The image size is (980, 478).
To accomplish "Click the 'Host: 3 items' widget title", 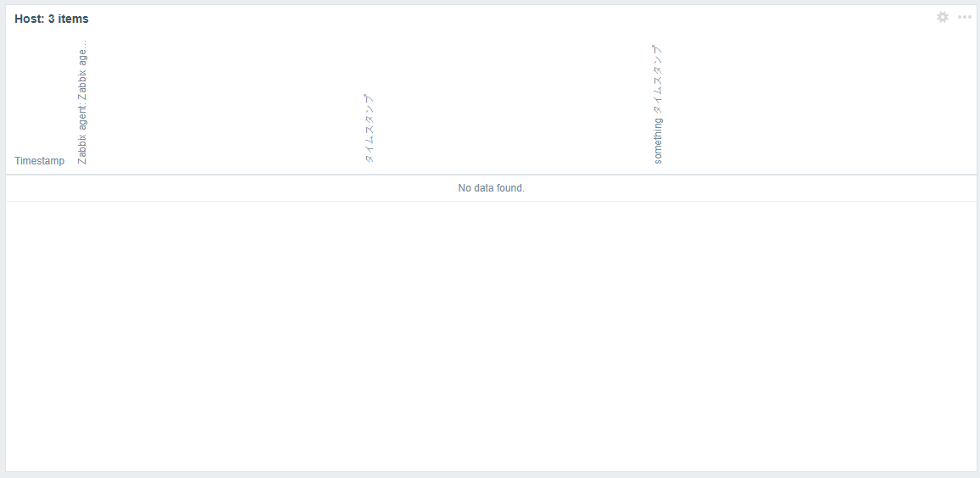I will [51, 19].
